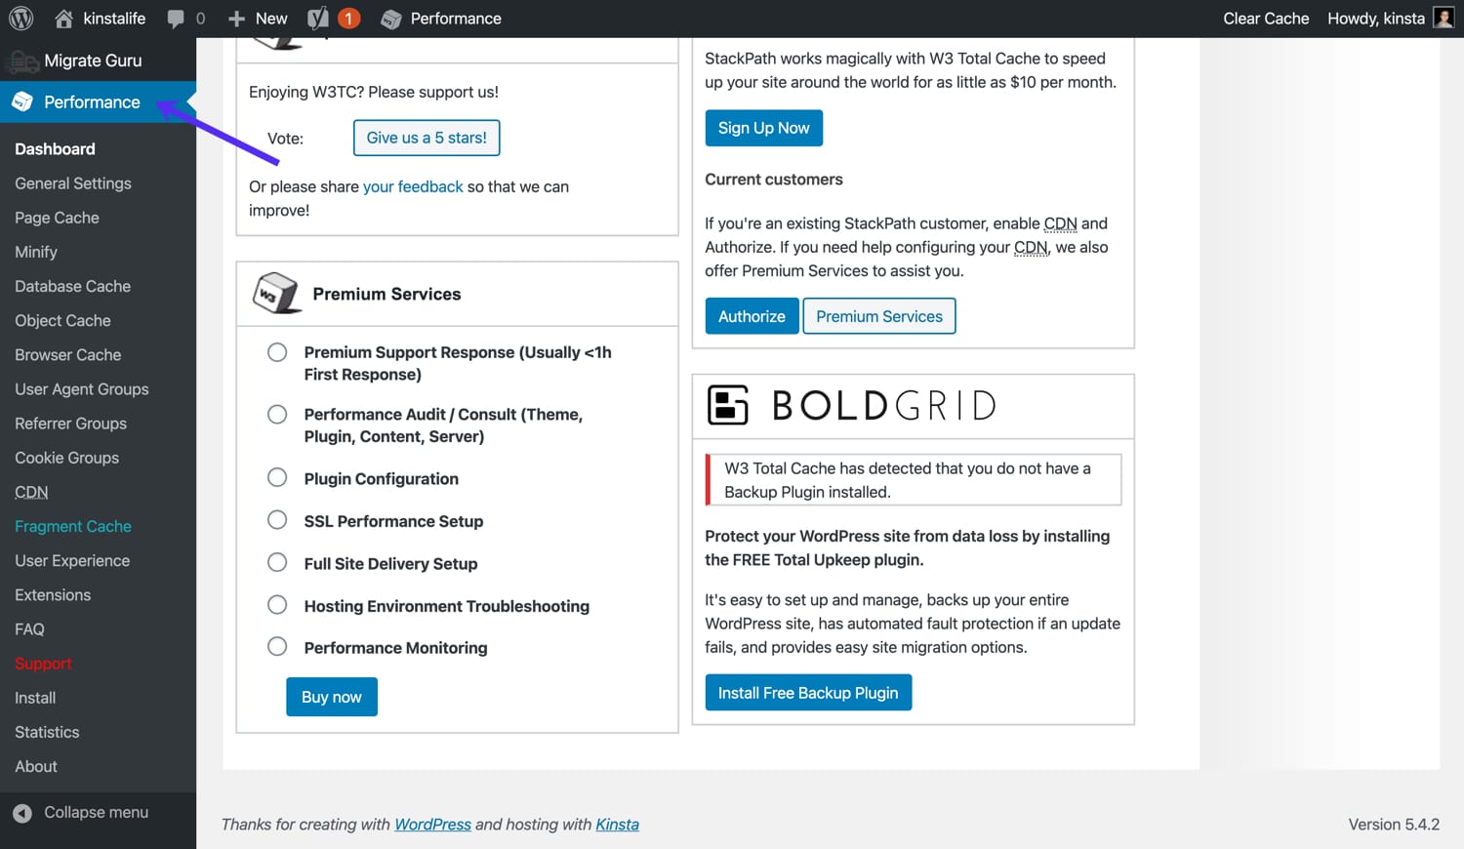Click Clear Cache in the admin bar

pyautogui.click(x=1266, y=19)
